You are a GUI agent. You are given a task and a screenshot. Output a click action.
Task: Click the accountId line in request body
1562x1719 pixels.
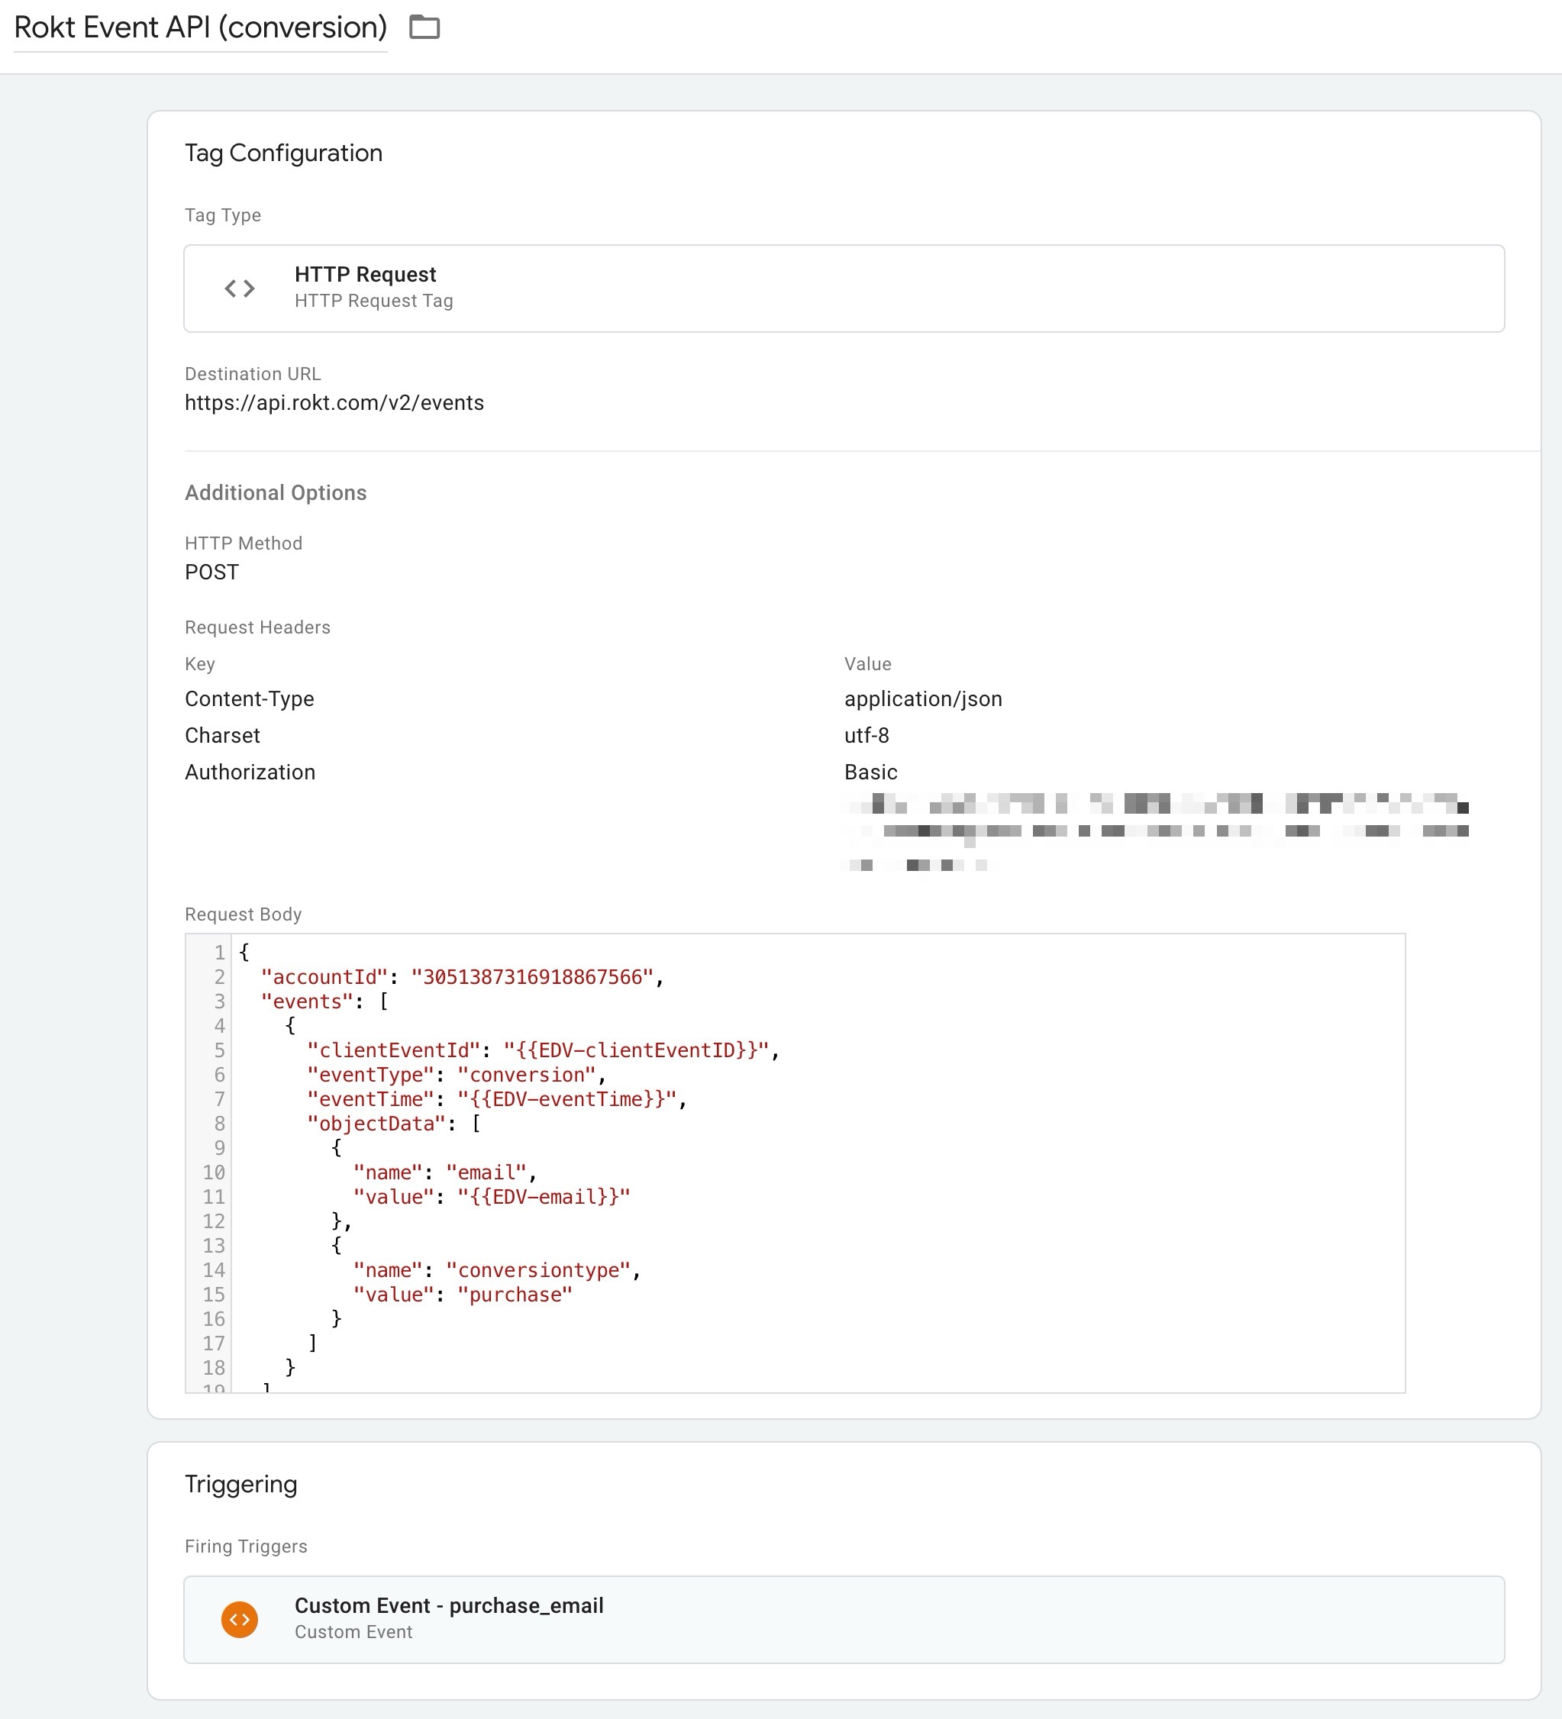462,976
